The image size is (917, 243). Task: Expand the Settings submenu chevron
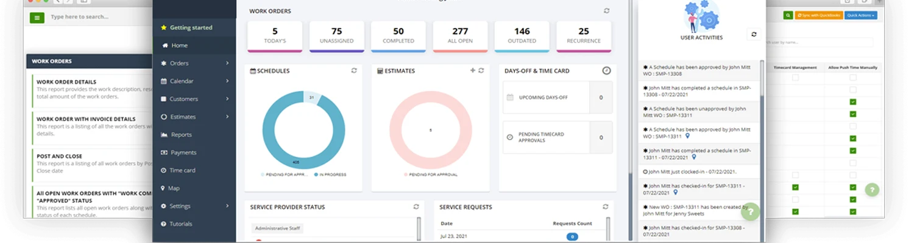[x=227, y=206]
